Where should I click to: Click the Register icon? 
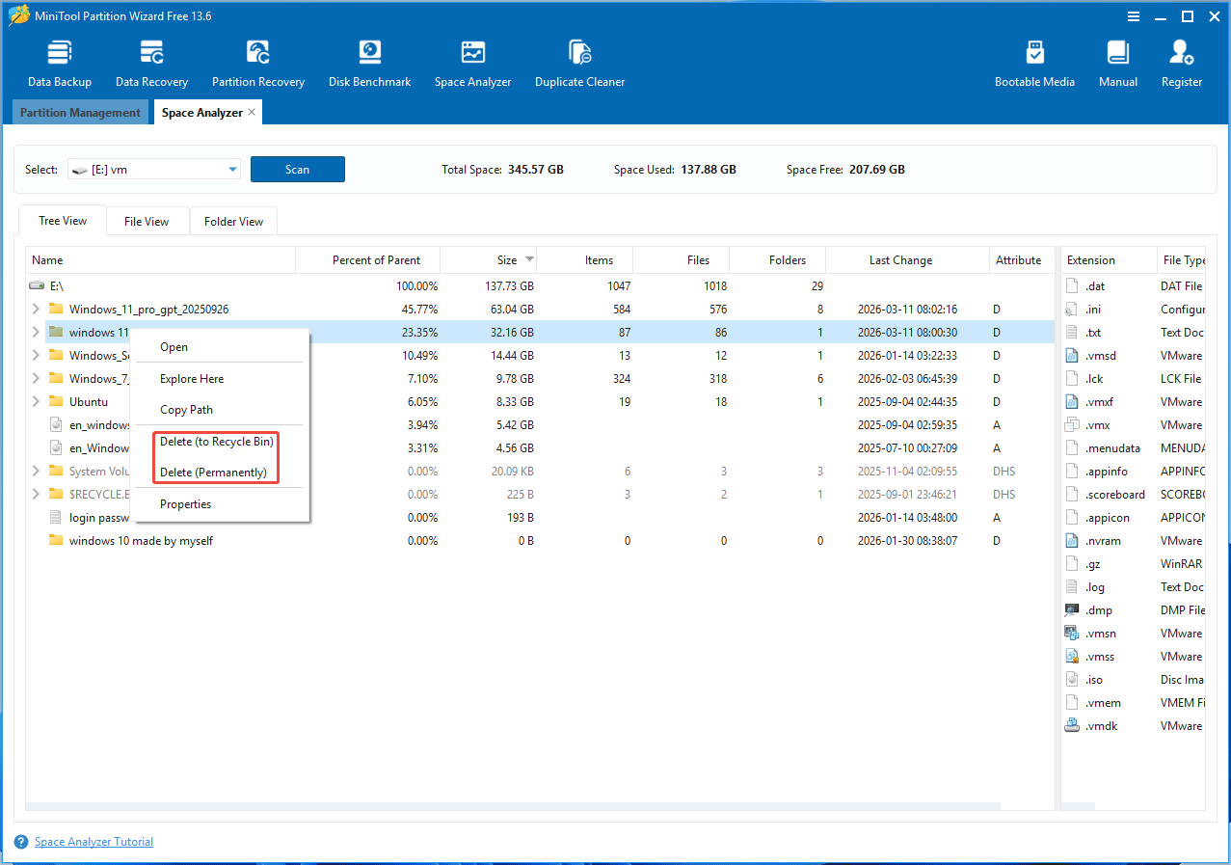1181,61
